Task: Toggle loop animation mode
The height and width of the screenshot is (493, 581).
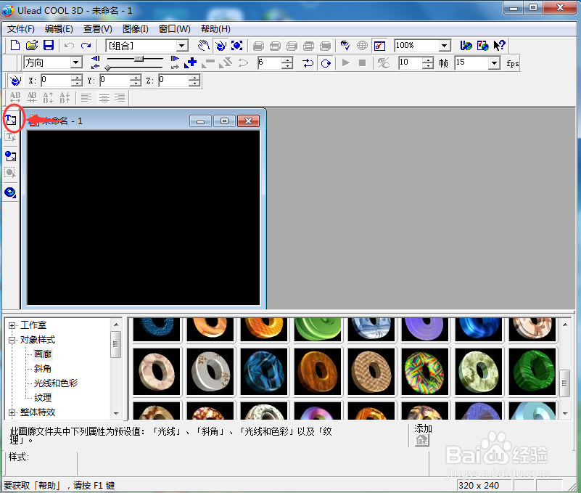Action: tap(326, 63)
